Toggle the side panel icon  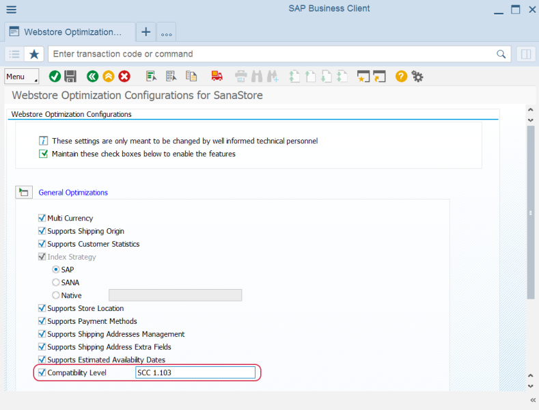click(x=526, y=54)
